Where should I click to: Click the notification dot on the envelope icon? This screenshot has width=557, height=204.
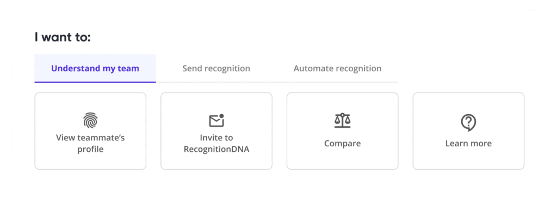[221, 116]
